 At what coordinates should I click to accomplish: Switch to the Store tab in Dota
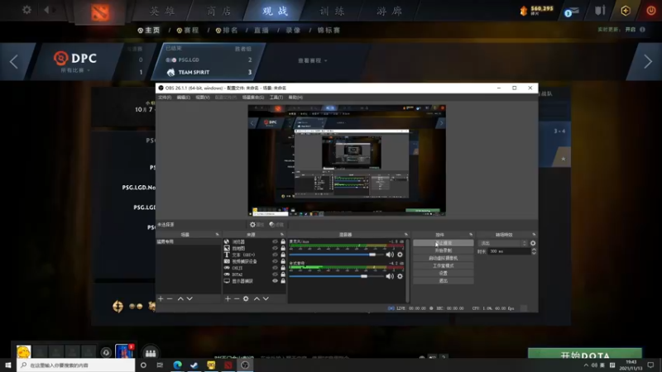(219, 11)
